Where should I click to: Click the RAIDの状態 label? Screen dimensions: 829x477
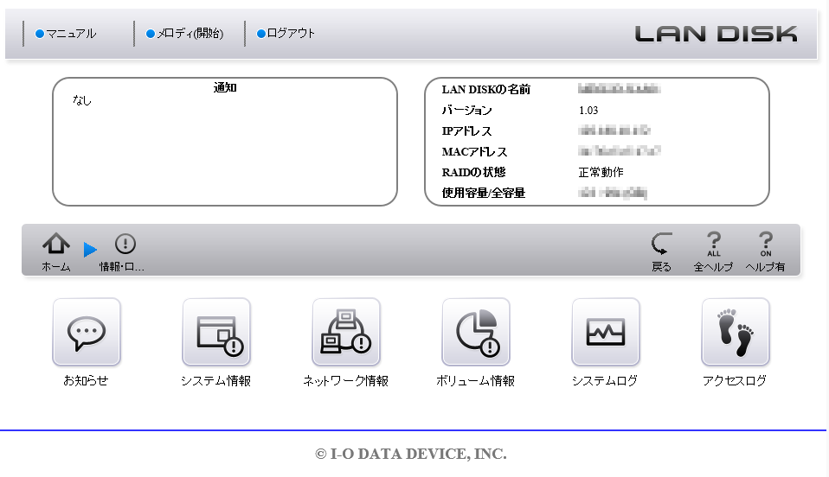[x=473, y=172]
